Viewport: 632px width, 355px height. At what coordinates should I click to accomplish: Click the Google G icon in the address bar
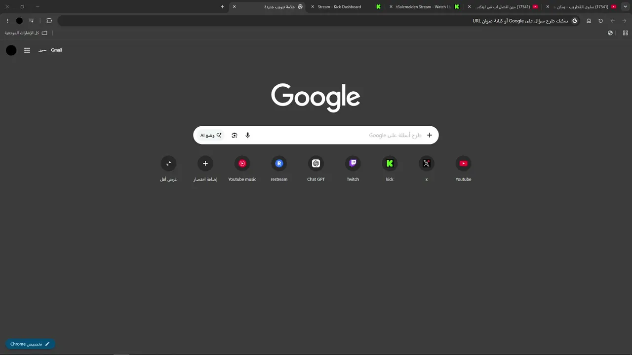click(574, 21)
